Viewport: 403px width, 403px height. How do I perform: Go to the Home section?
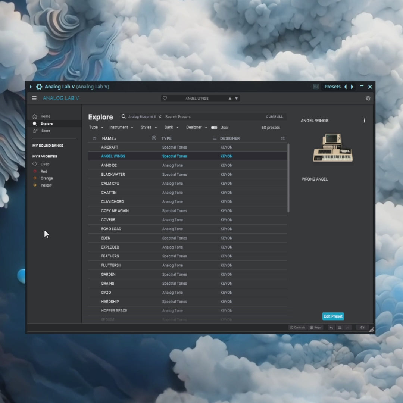[45, 116]
